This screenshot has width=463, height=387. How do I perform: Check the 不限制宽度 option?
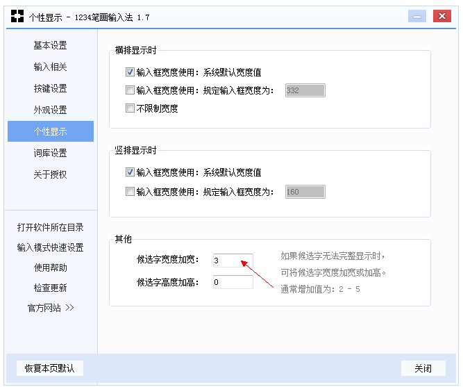click(x=130, y=108)
